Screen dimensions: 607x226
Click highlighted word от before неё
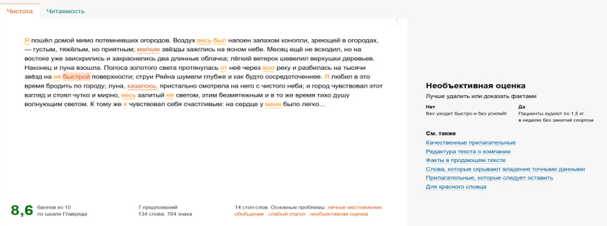(223, 67)
